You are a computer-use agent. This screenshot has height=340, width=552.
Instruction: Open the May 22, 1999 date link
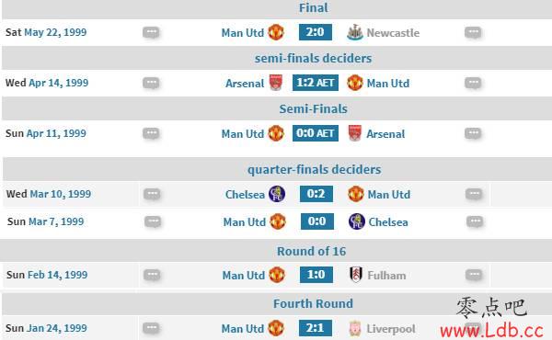coord(55,32)
